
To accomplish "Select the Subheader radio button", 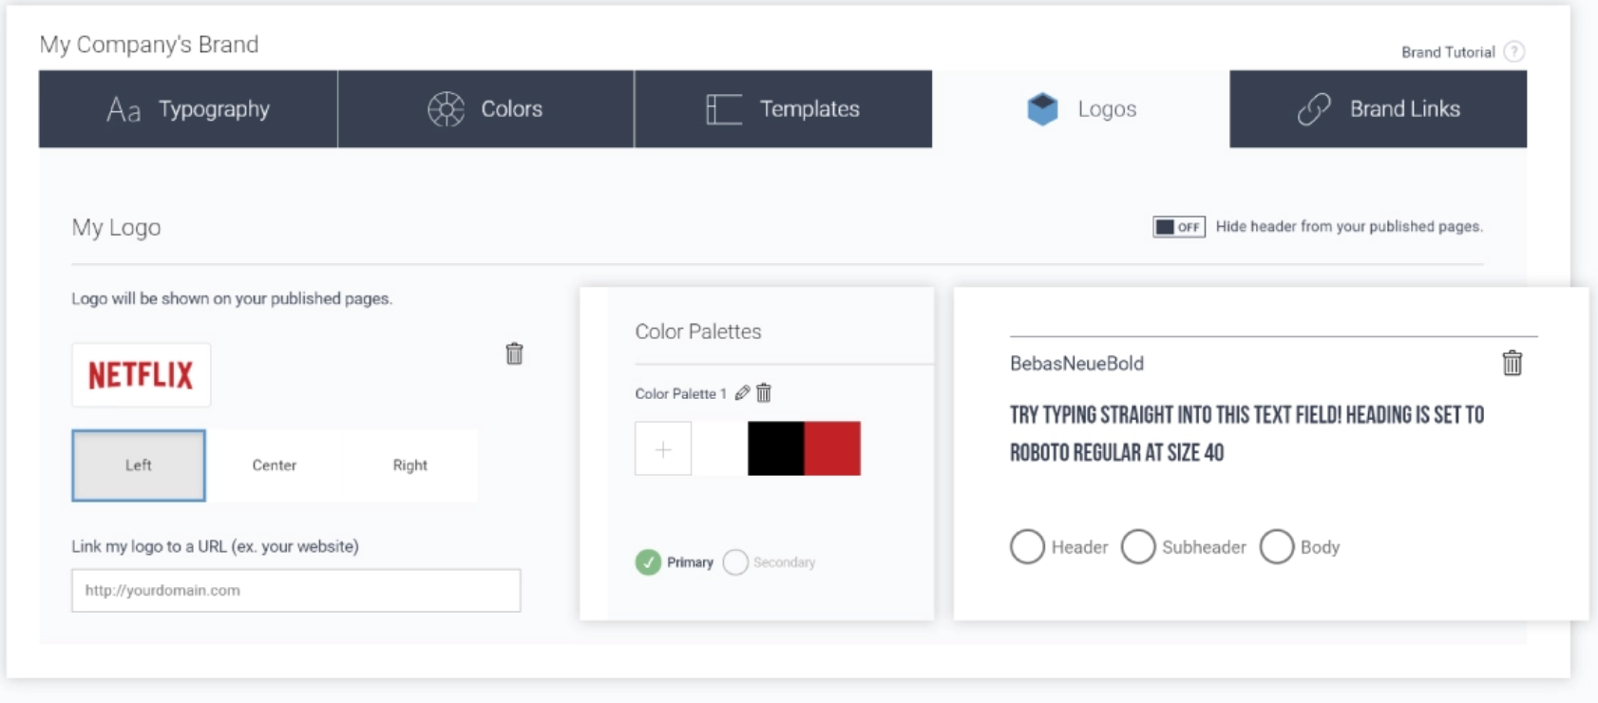I will point(1138,547).
